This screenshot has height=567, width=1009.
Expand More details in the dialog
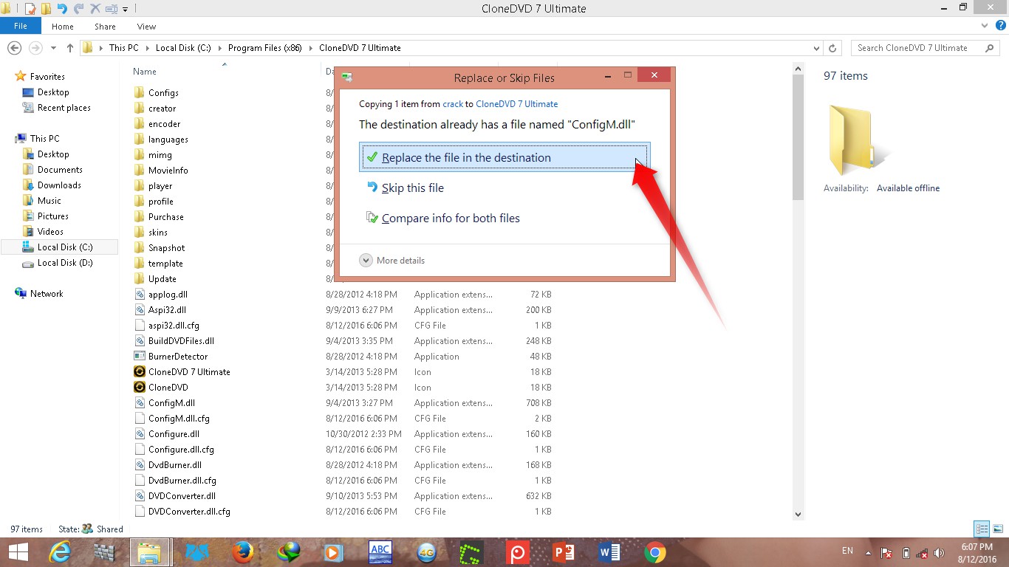coord(392,261)
